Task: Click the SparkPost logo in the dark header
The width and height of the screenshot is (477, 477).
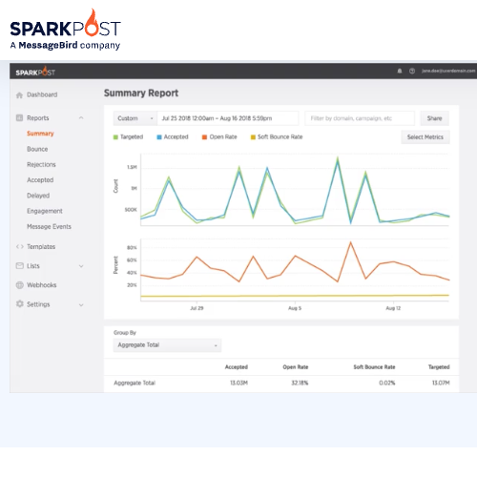Action: click(35, 72)
